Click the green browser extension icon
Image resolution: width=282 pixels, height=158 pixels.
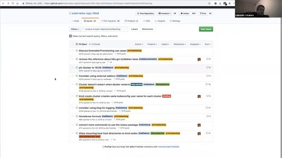215,4
